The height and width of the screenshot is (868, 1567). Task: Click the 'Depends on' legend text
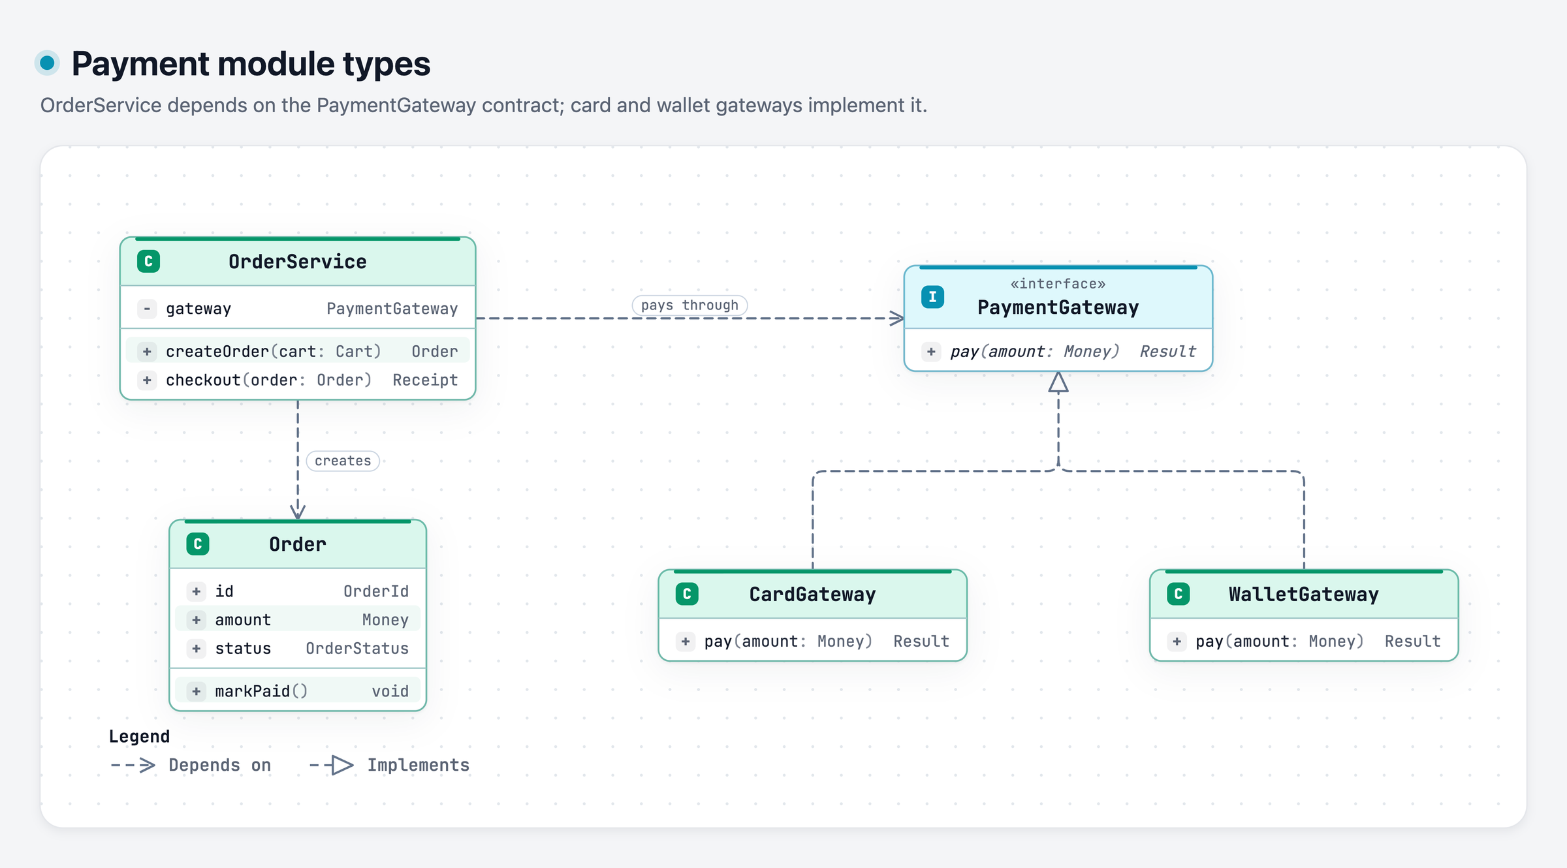(x=220, y=766)
